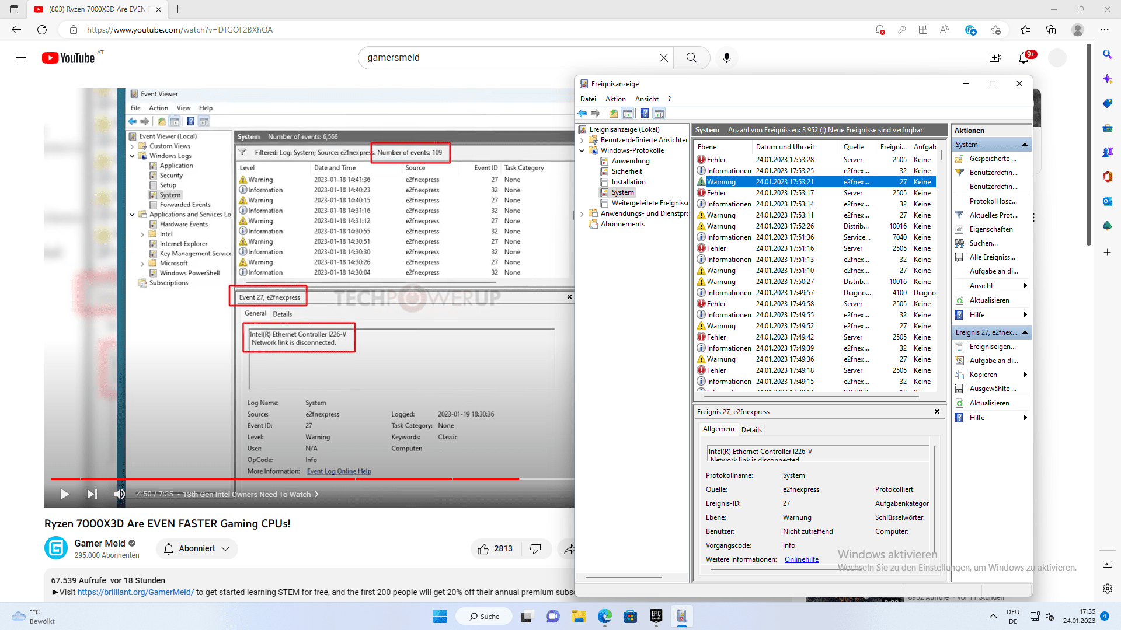The image size is (1121, 630).
Task: Click back arrow in Ereignisanzeige toolbar
Action: (582, 114)
